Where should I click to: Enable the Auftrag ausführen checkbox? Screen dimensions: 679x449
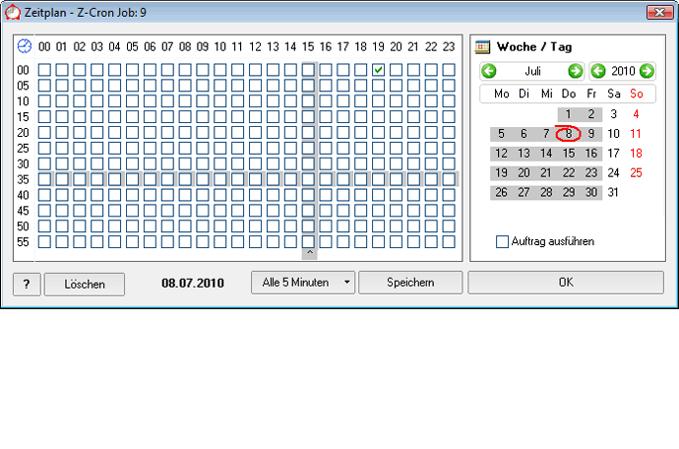(503, 241)
